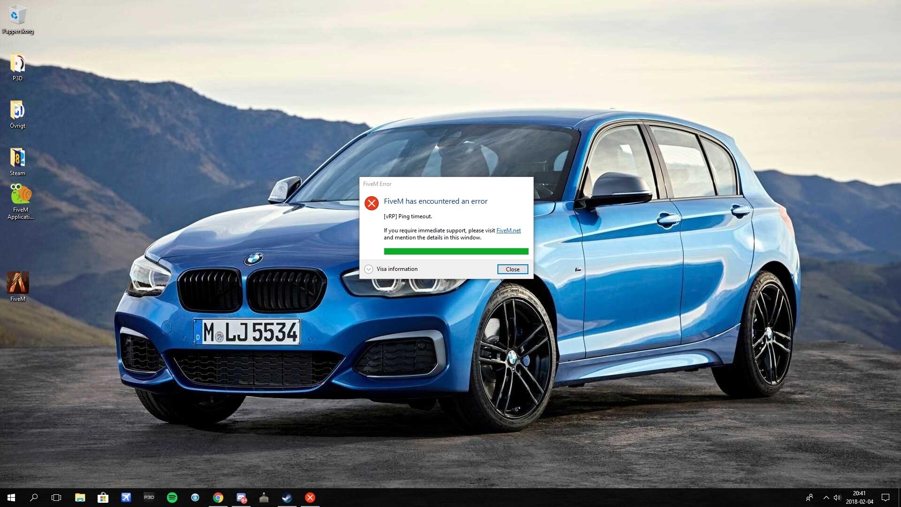Open the clock and date flyout

click(x=859, y=498)
